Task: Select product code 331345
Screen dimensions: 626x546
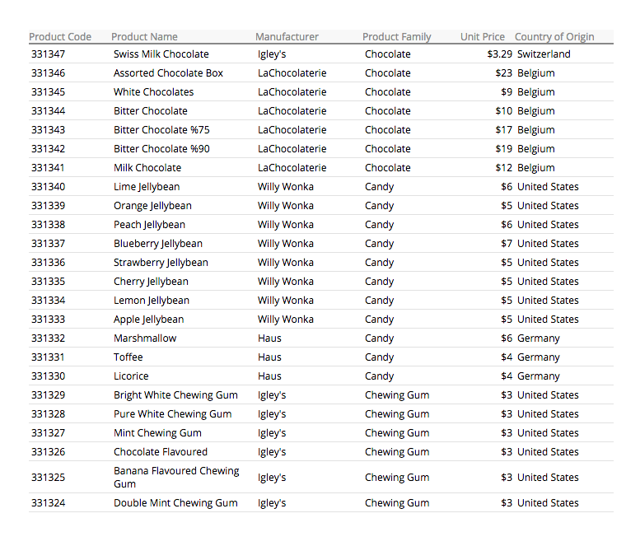Action: point(49,91)
